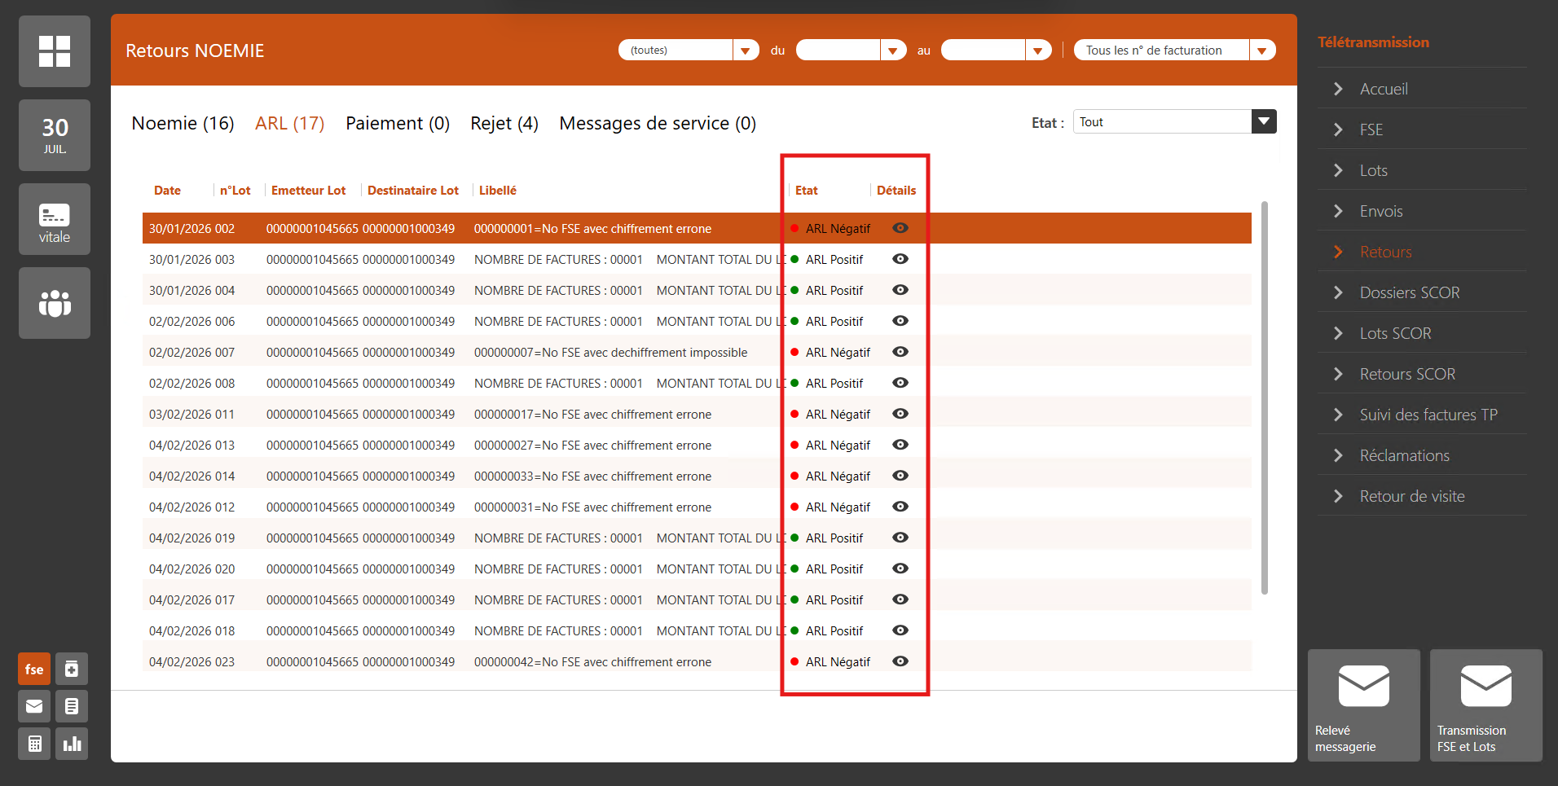This screenshot has width=1558, height=786.
Task: Sort by Destinataire Lot column header
Action: [413, 191]
